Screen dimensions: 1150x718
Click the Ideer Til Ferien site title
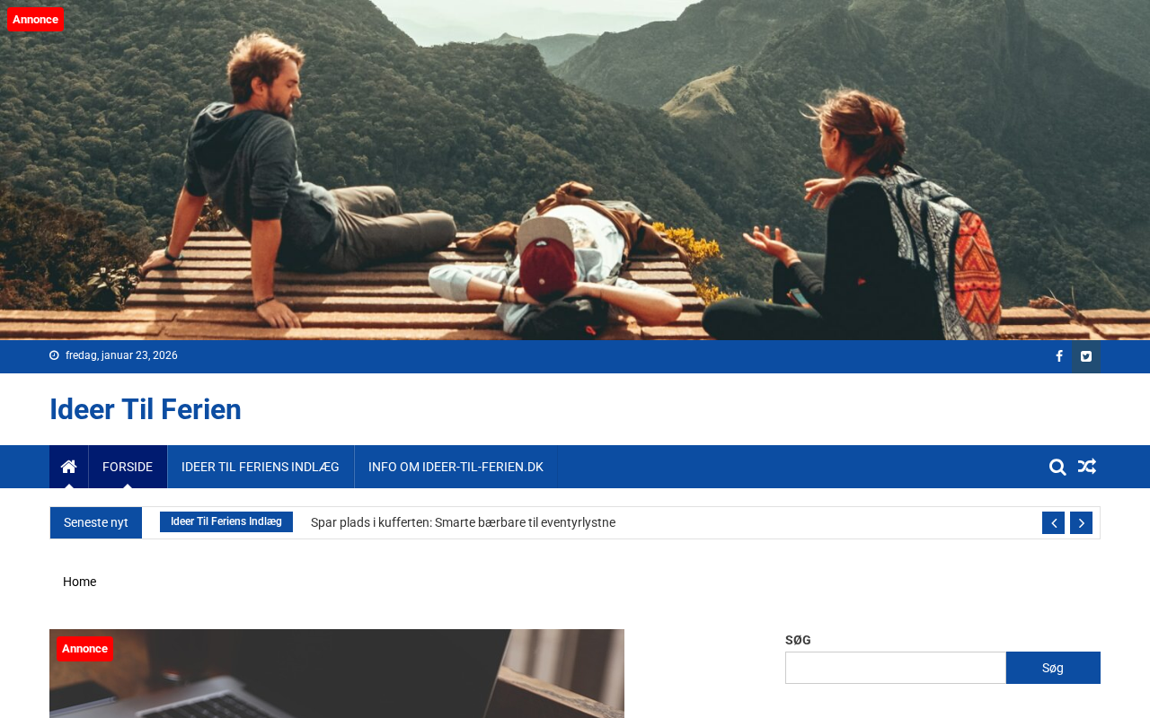146,409
